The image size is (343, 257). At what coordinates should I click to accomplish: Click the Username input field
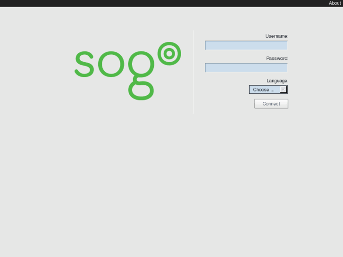(246, 45)
